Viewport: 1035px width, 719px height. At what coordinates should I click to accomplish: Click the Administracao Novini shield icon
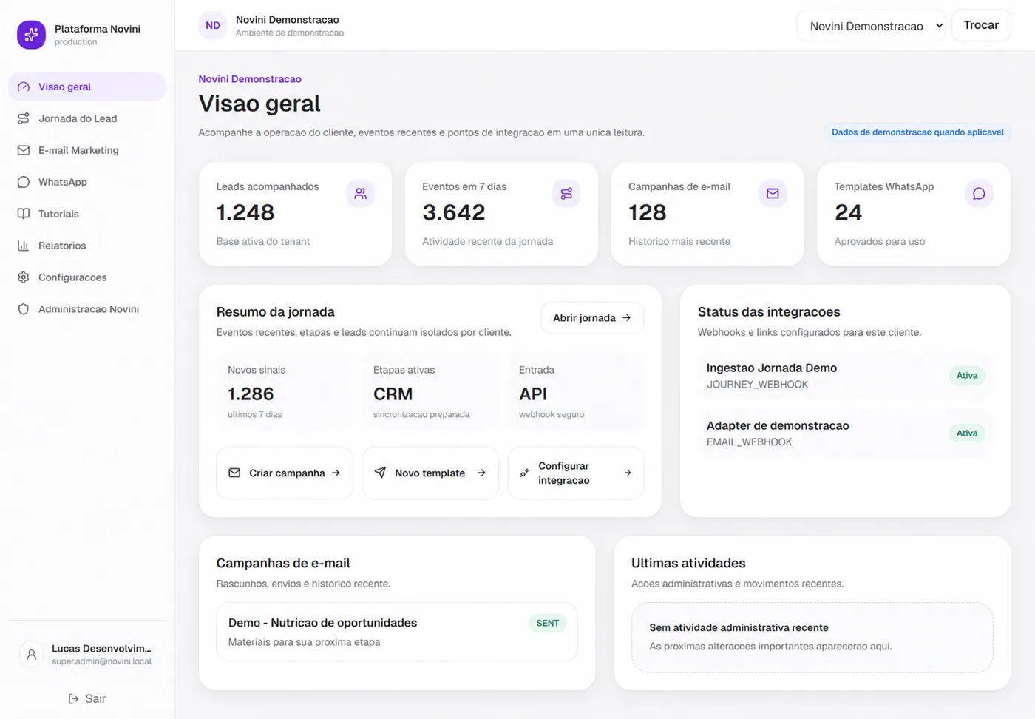click(x=24, y=309)
